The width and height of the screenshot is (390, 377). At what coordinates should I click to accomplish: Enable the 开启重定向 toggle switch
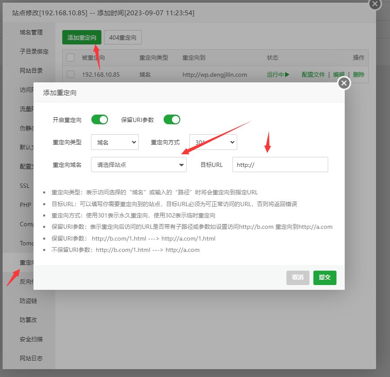click(99, 119)
